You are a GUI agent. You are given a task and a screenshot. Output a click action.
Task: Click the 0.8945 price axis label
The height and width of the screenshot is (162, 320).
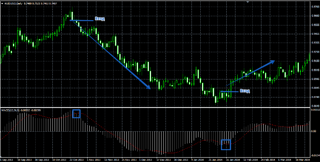pos(315,79)
